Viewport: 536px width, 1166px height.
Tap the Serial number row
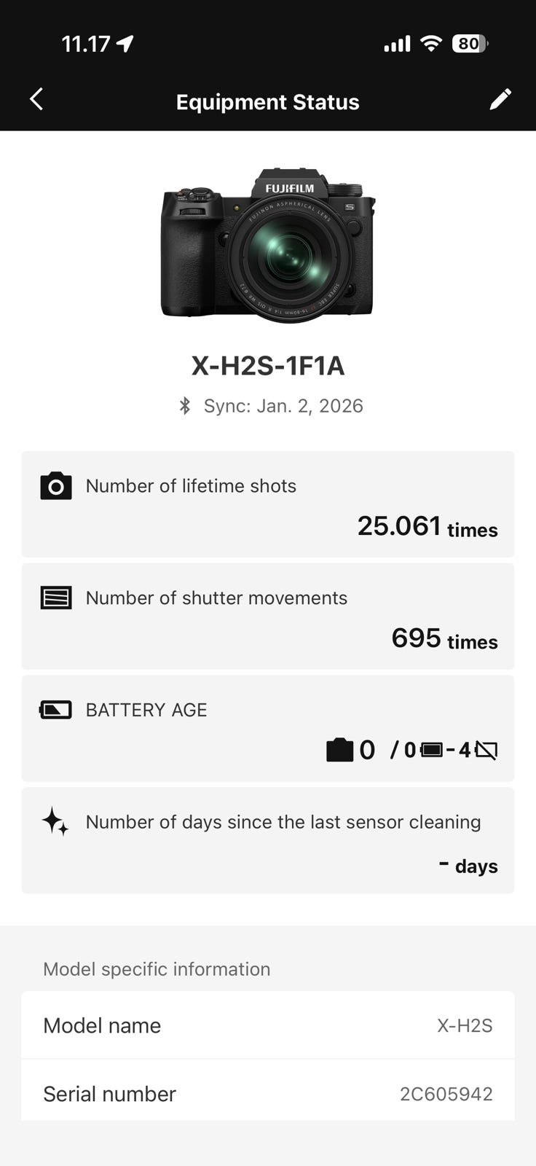click(x=268, y=1093)
